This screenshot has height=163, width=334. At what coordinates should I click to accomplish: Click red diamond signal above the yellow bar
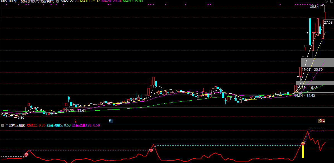point(303,144)
